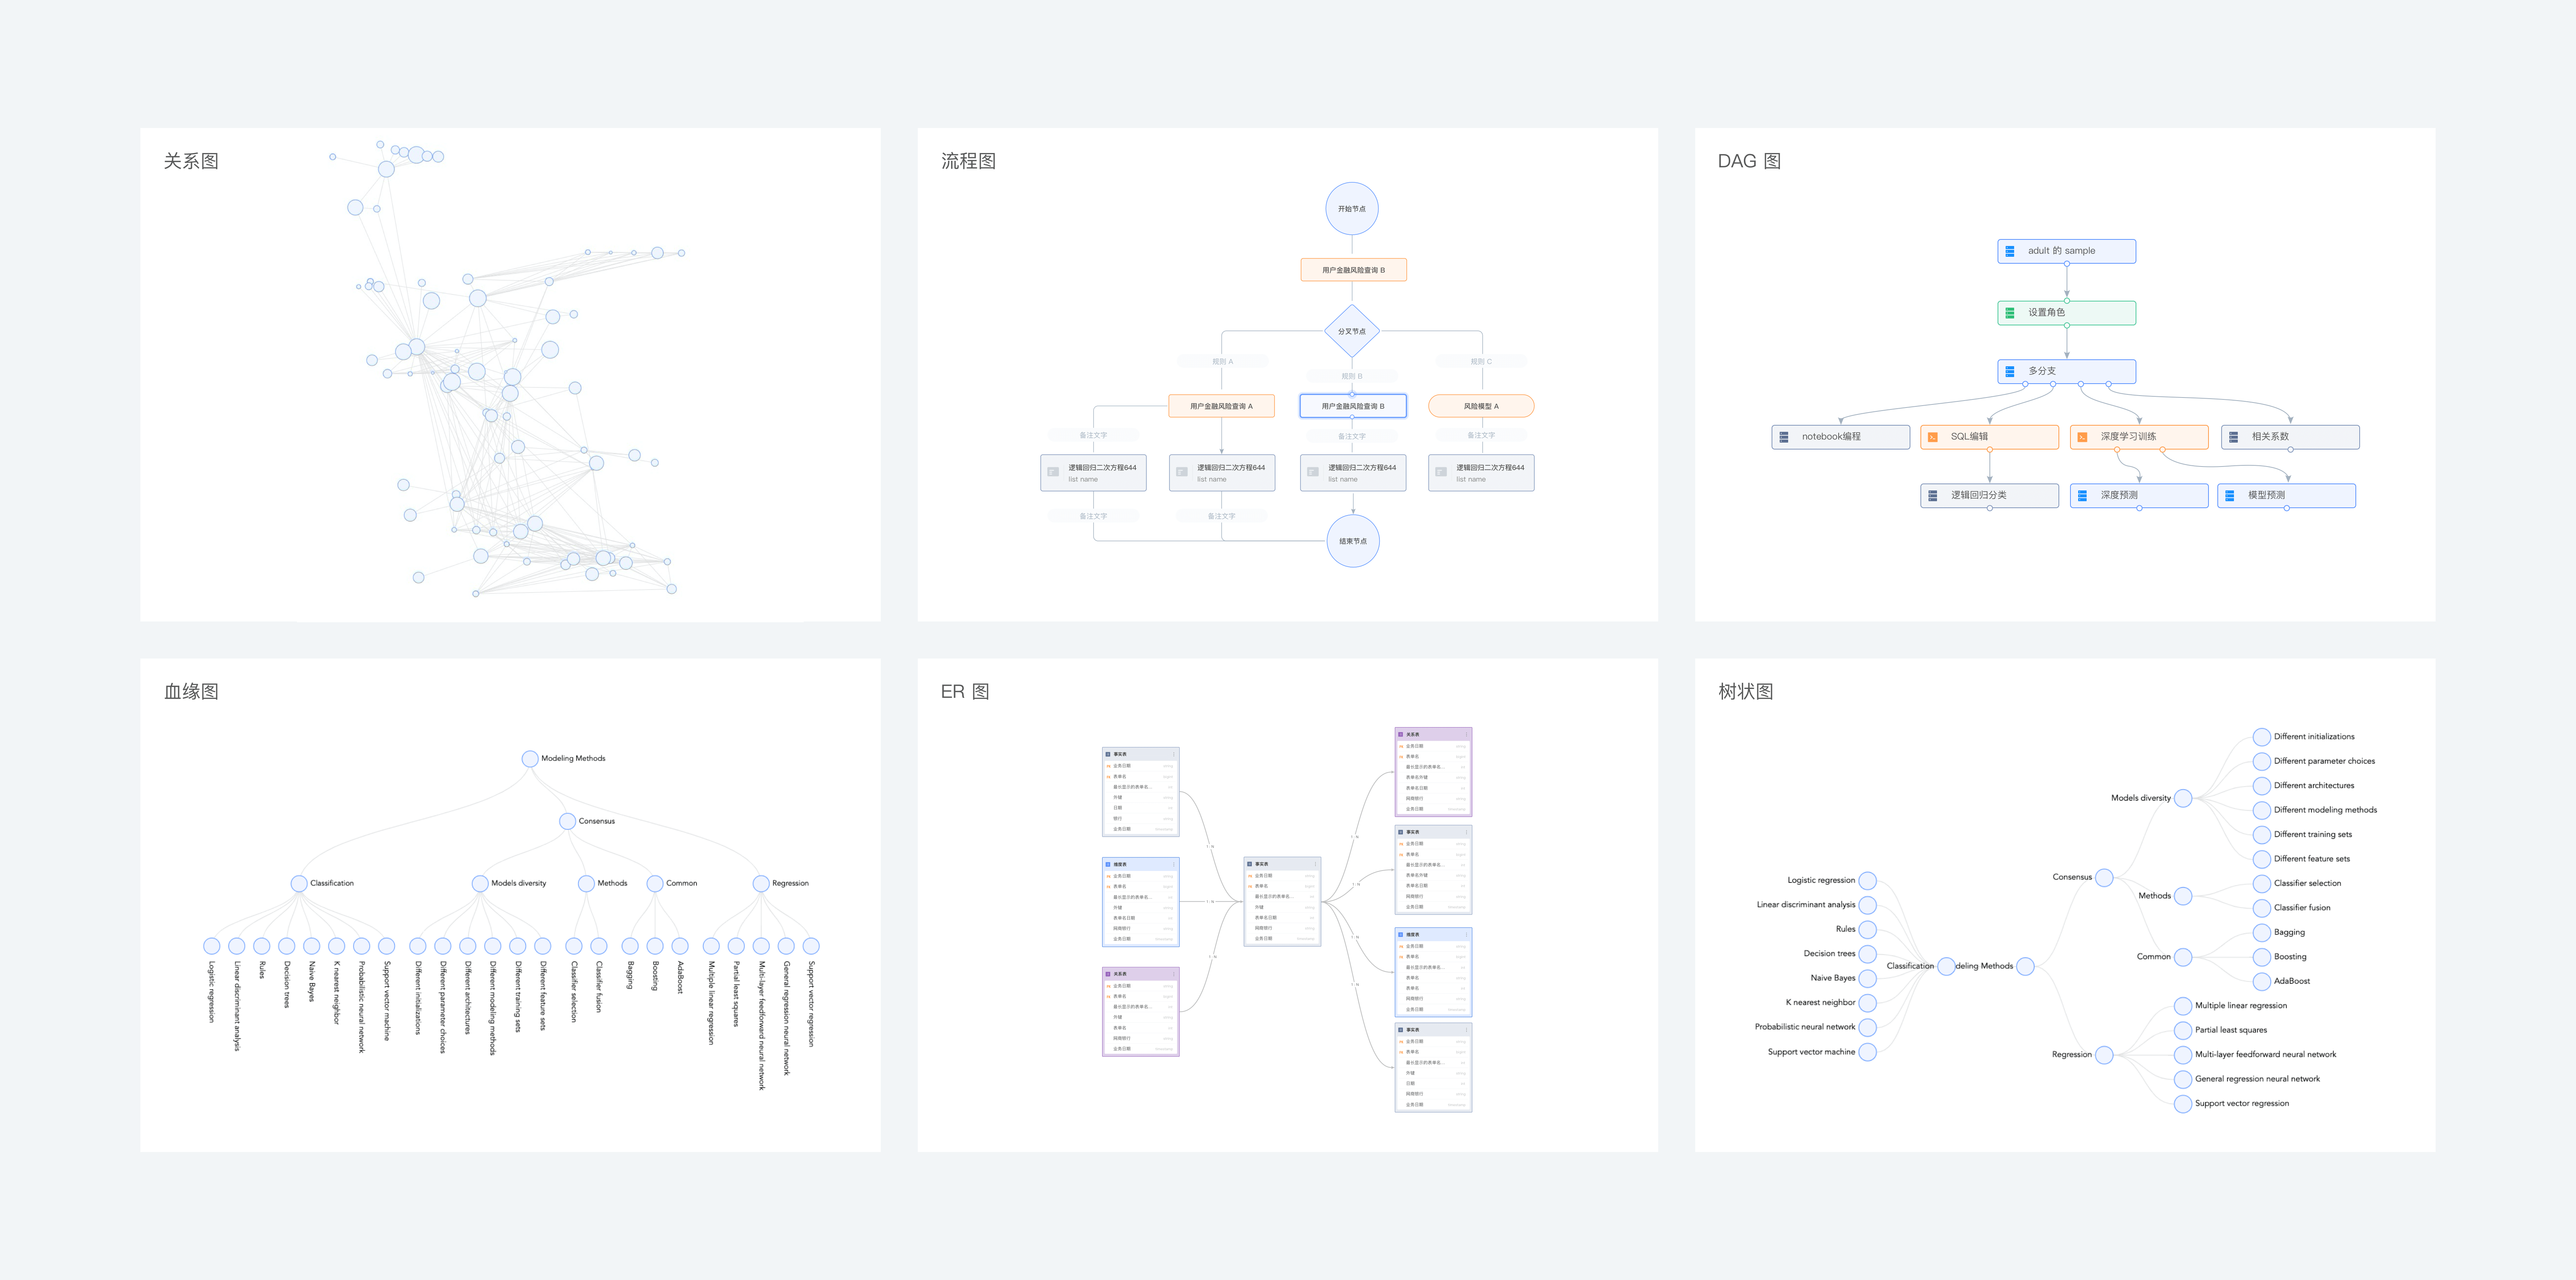This screenshot has width=2576, height=1280.
Task: Click the orange icon on 深度学习训练 node
Action: [x=2082, y=437]
